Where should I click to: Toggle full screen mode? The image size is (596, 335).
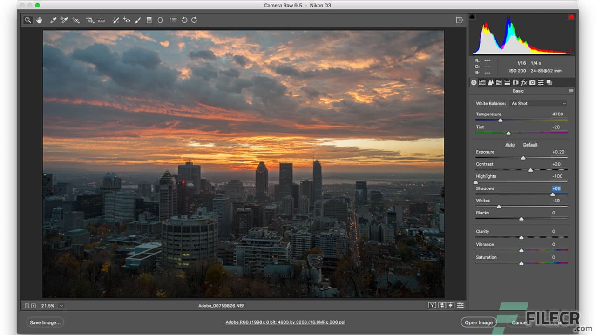(459, 20)
